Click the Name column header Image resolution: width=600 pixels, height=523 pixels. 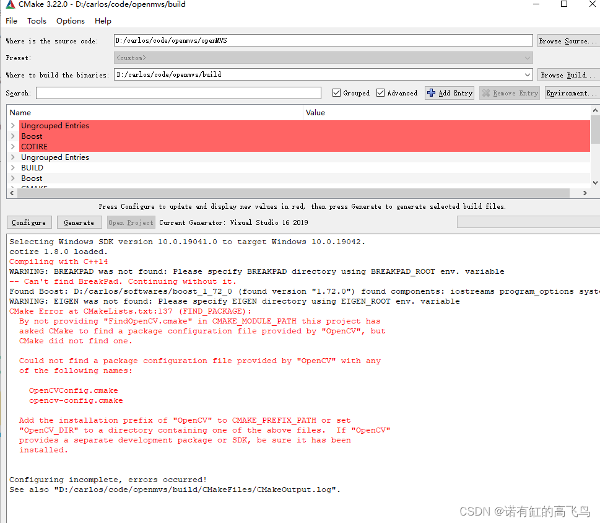[x=155, y=113]
